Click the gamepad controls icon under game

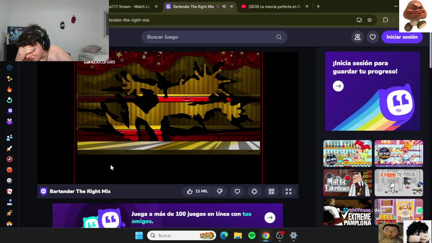tap(254, 191)
